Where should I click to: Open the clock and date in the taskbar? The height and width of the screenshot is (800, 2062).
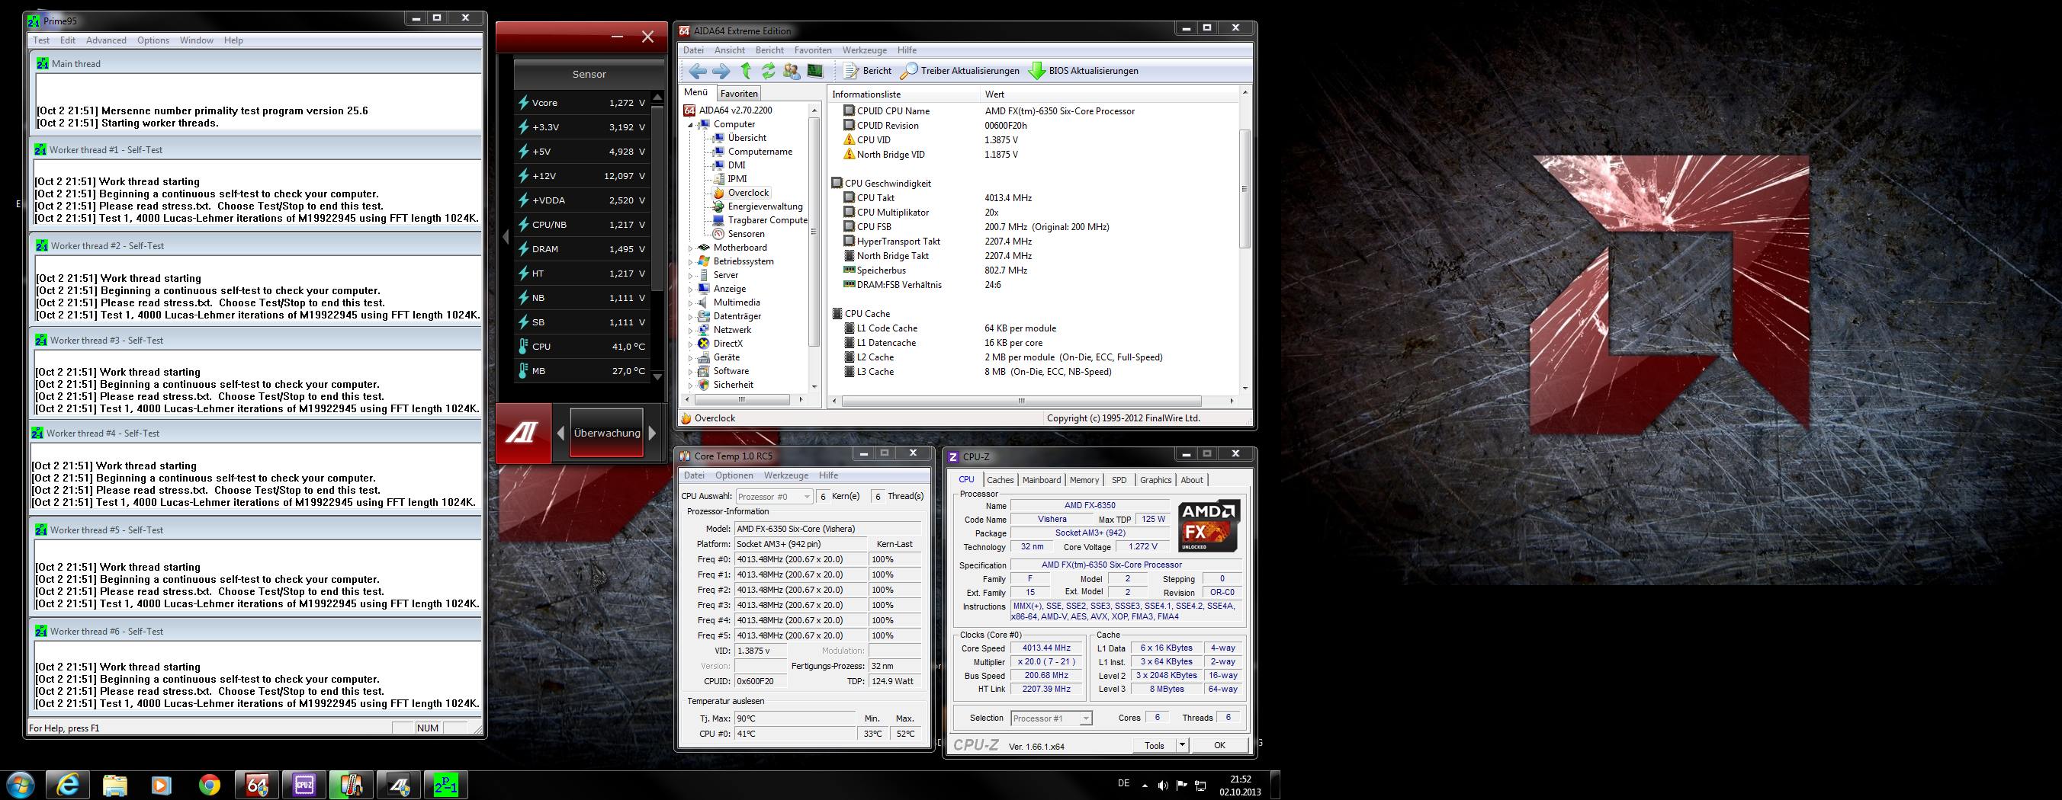click(1240, 786)
